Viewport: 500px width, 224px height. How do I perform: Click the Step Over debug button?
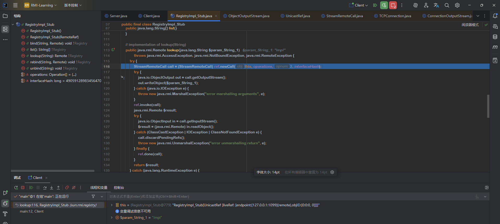pyautogui.click(x=45, y=188)
